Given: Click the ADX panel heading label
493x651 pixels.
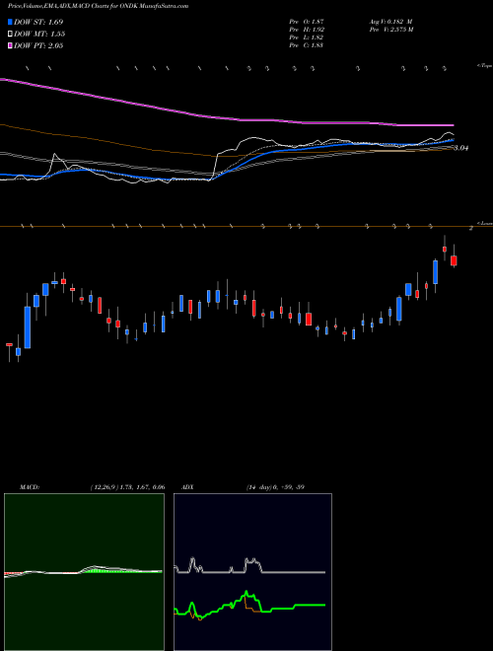Looking at the screenshot, I should click(x=187, y=487).
